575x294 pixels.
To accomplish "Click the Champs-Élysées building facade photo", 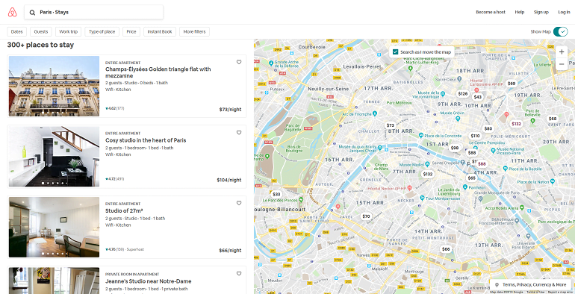I will coord(54,86).
